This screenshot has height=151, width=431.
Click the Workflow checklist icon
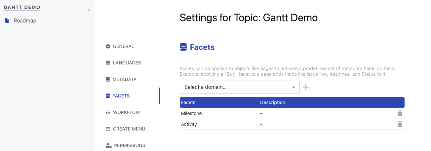pyautogui.click(x=108, y=112)
